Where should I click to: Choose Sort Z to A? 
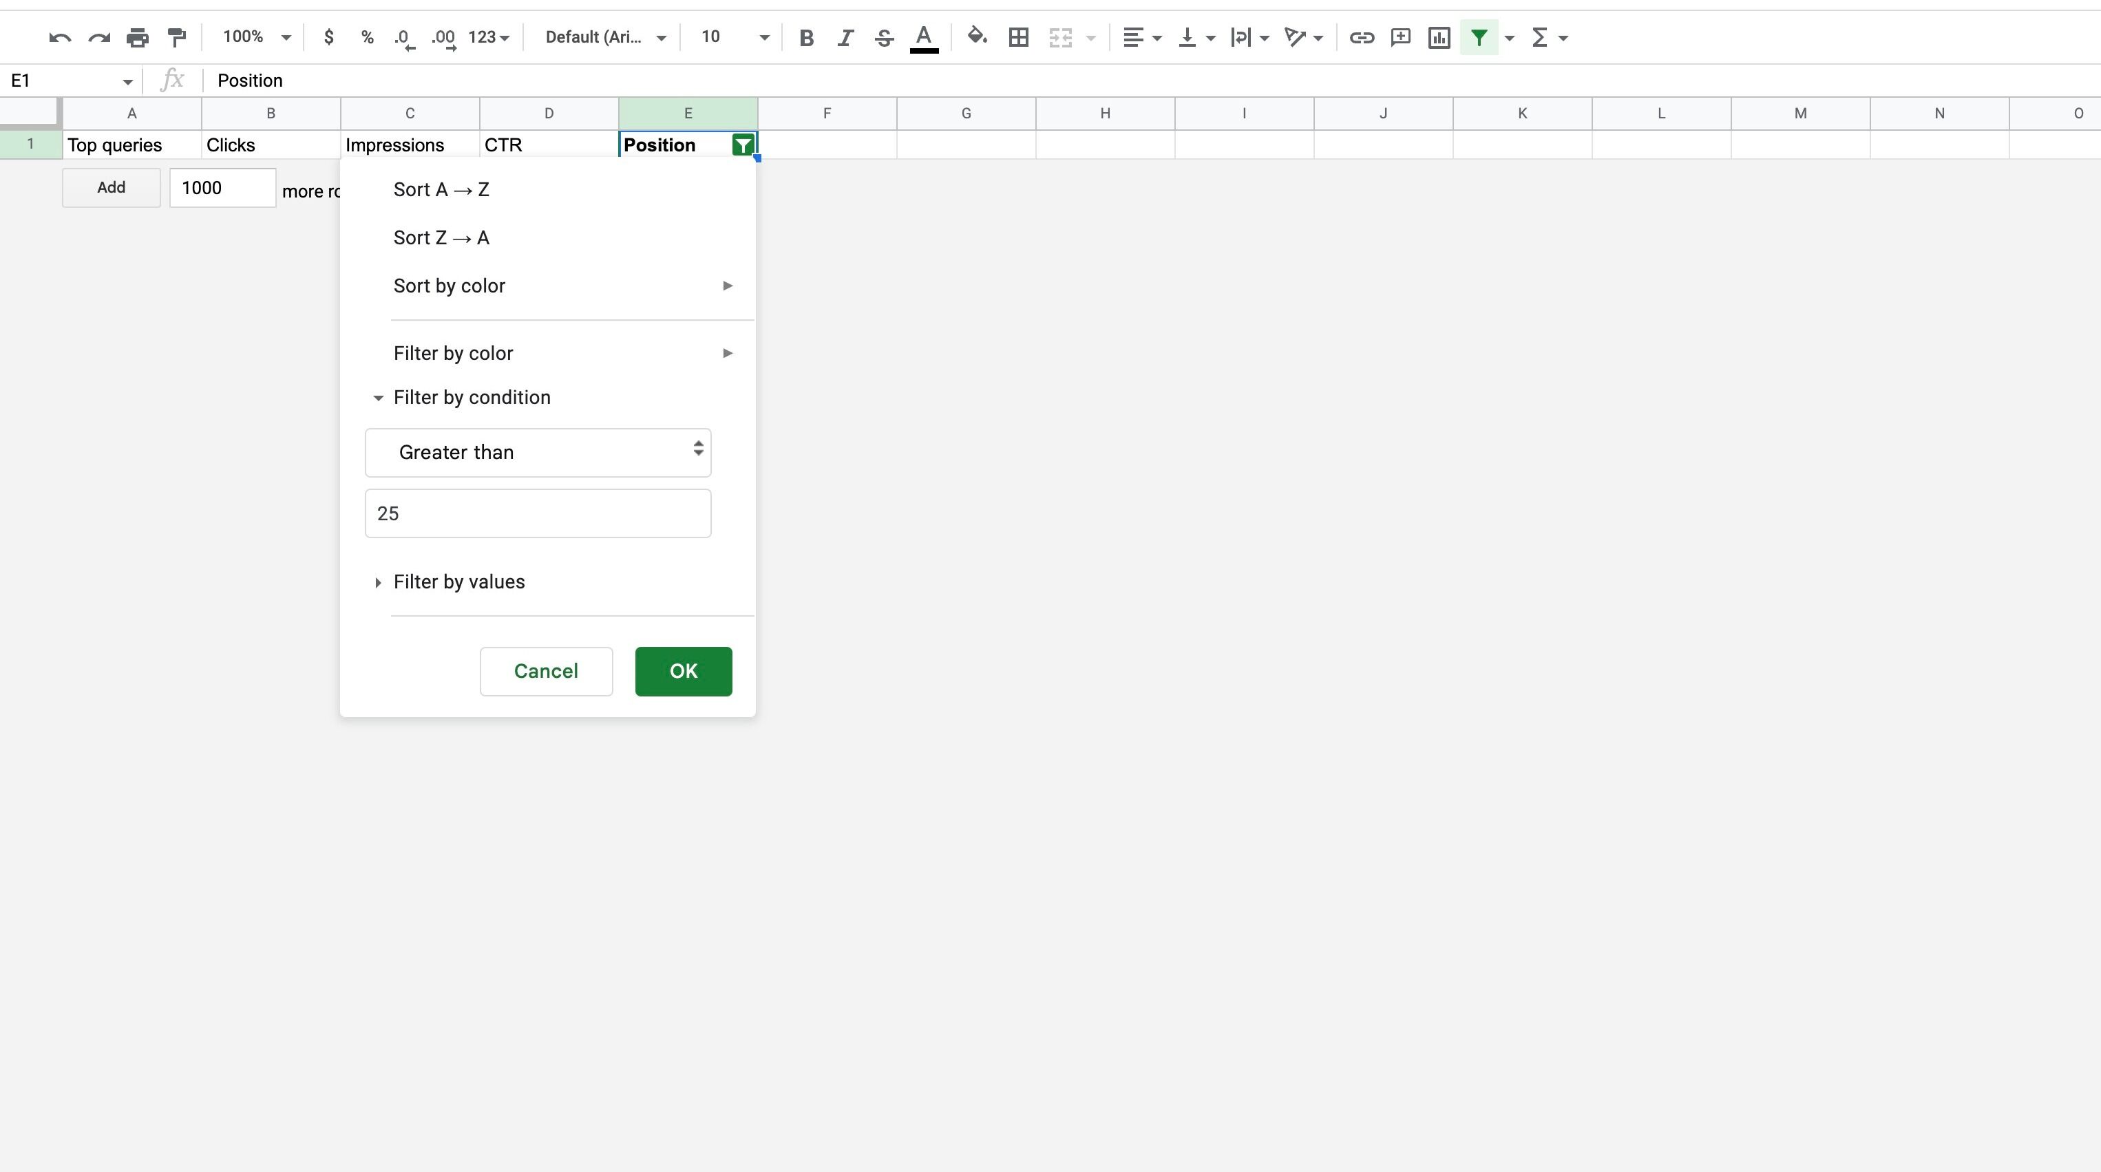547,238
